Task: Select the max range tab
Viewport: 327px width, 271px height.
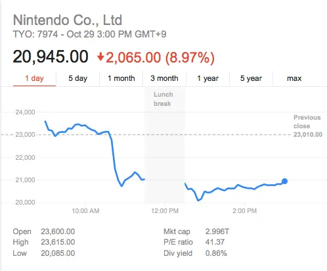Action: point(294,78)
